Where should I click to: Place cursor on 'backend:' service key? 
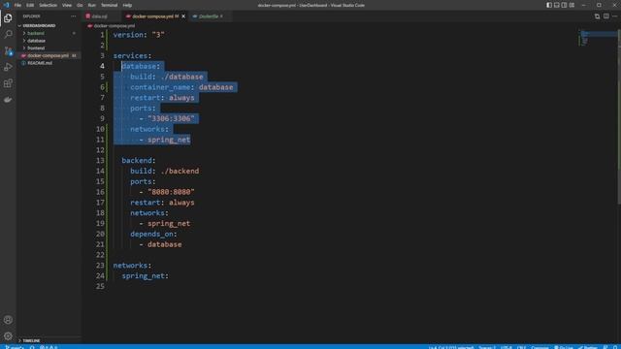(x=139, y=160)
